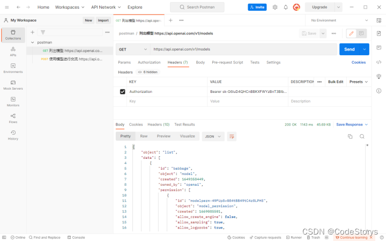Open notifications bell icon
The width and height of the screenshot is (386, 241).
pos(286,7)
